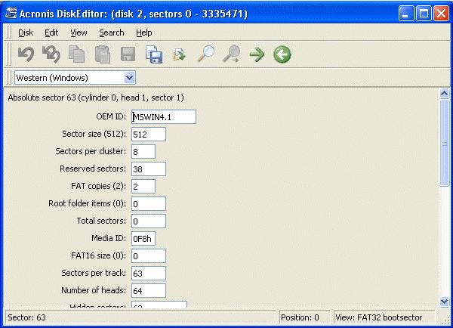
Task: Minimize the DiskEditor window
Action: [x=406, y=14]
